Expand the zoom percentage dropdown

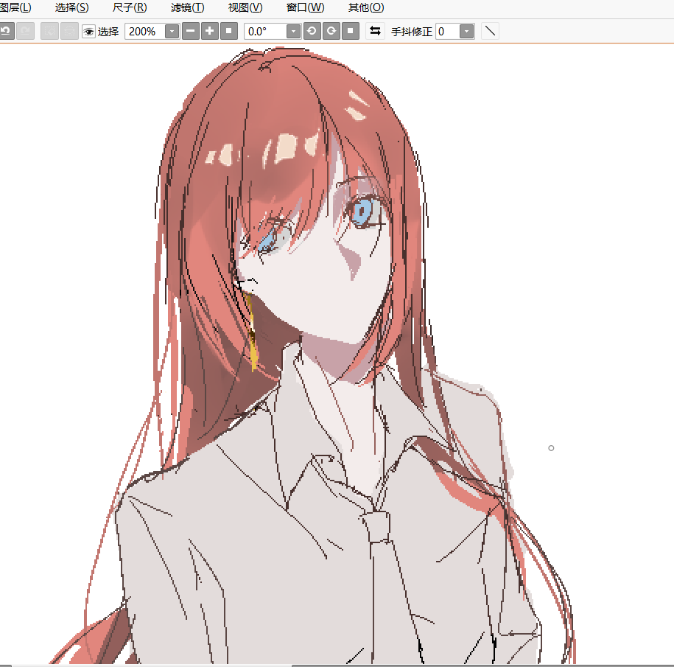[172, 32]
